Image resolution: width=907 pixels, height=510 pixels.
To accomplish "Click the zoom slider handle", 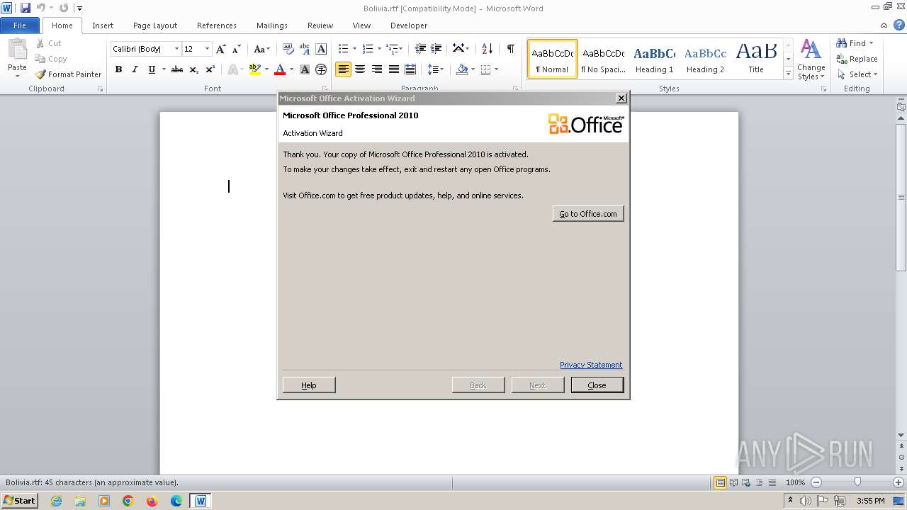I will click(x=857, y=482).
